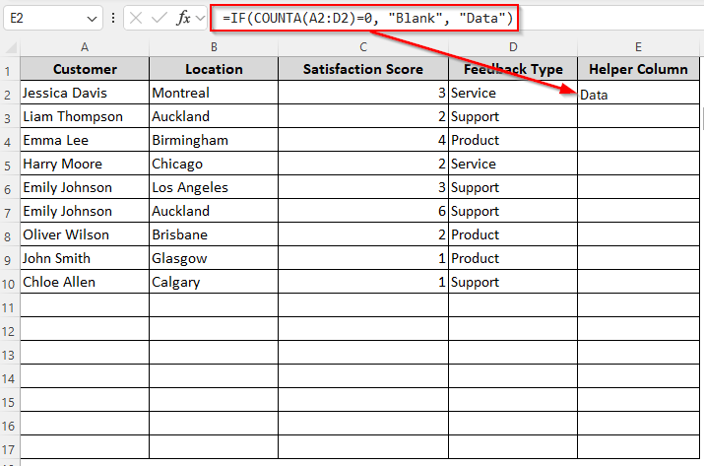
Task: Select Jessica Davis's Service feedback cell
Action: click(x=513, y=93)
